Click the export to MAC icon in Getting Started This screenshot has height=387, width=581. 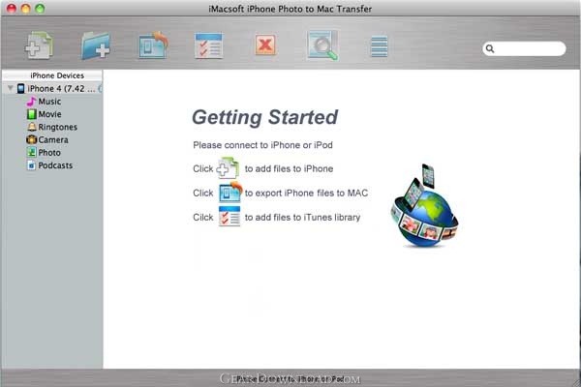click(230, 193)
